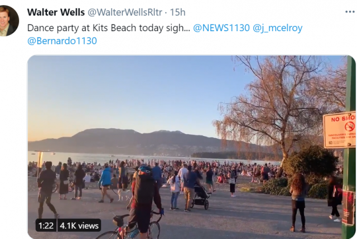Image resolution: width=357 pixels, height=239 pixels.
Task: Open the Walter Wells display name link
Action: click(x=56, y=12)
